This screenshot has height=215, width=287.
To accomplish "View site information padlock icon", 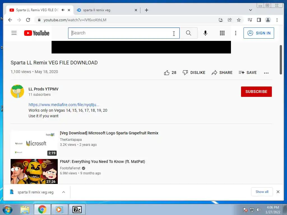I will tap(39, 20).
